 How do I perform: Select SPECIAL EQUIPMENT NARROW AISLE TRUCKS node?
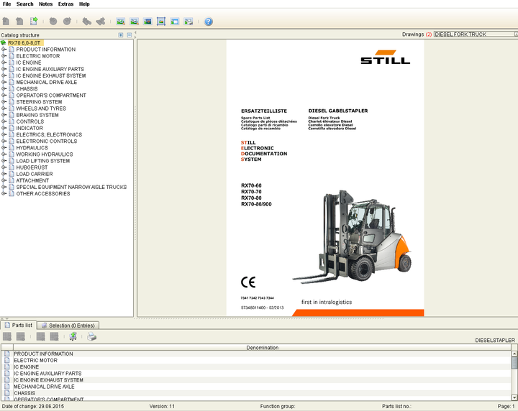click(71, 187)
